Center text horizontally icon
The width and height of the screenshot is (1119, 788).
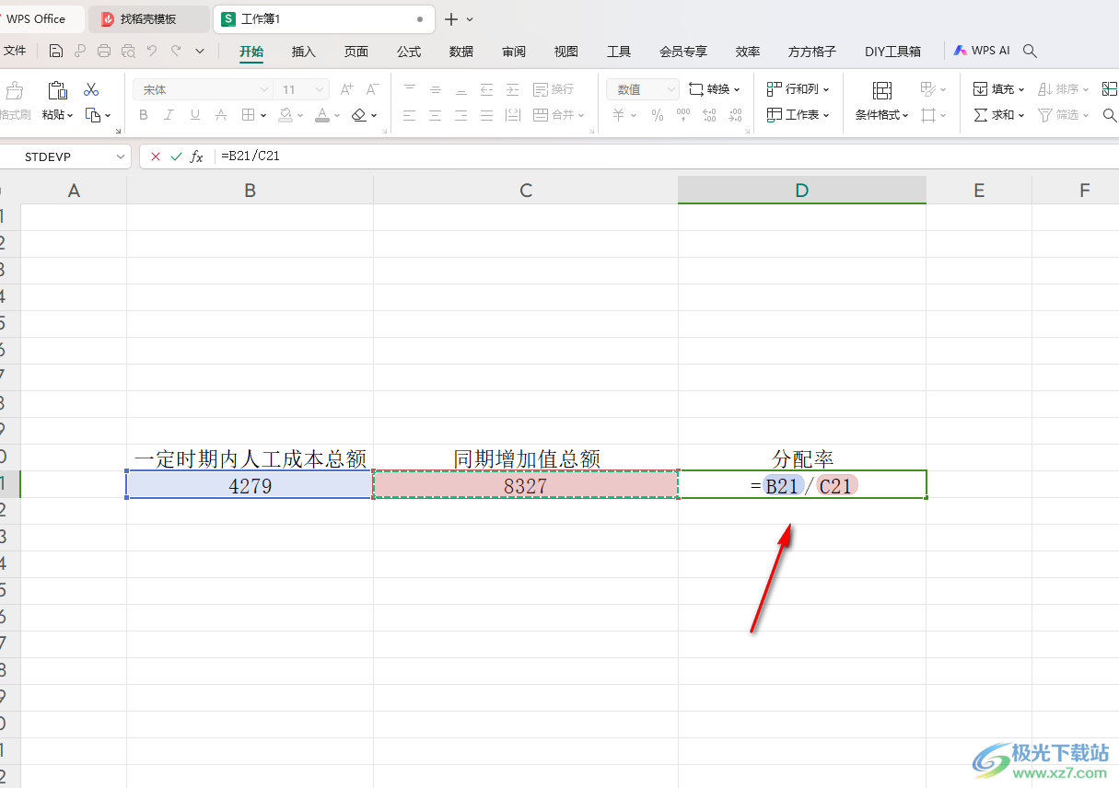click(x=436, y=115)
